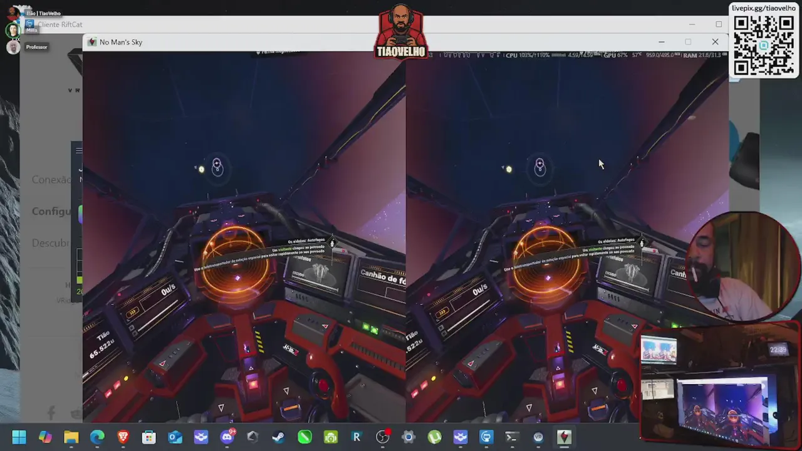Open Outlook from the taskbar
Image resolution: width=802 pixels, height=451 pixels.
coord(175,437)
